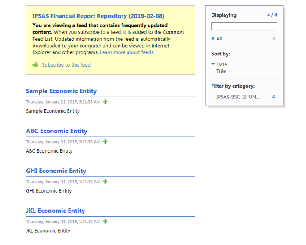Viewport: 306px width, 245px height.
Task: Select the All filter option
Action: click(x=219, y=39)
